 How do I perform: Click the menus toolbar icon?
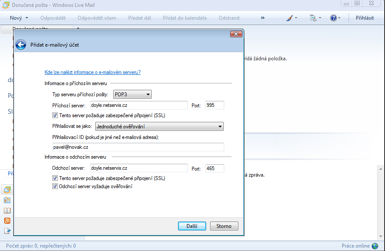pyautogui.click(x=313, y=18)
